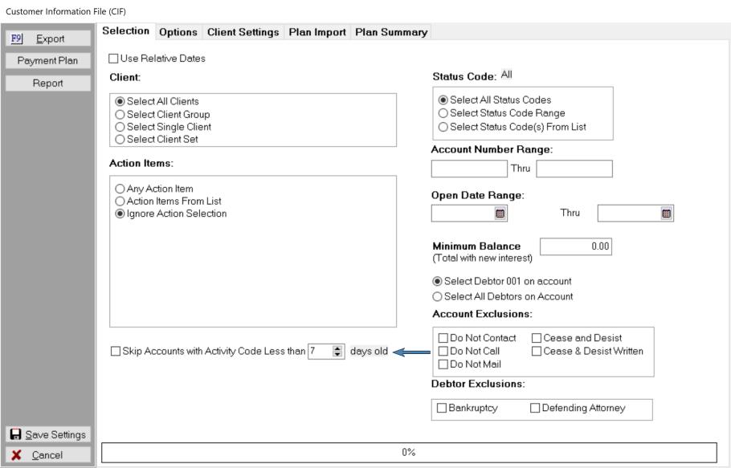Image resolution: width=731 pixels, height=468 pixels.
Task: Switch to the Options tab
Action: tap(178, 32)
